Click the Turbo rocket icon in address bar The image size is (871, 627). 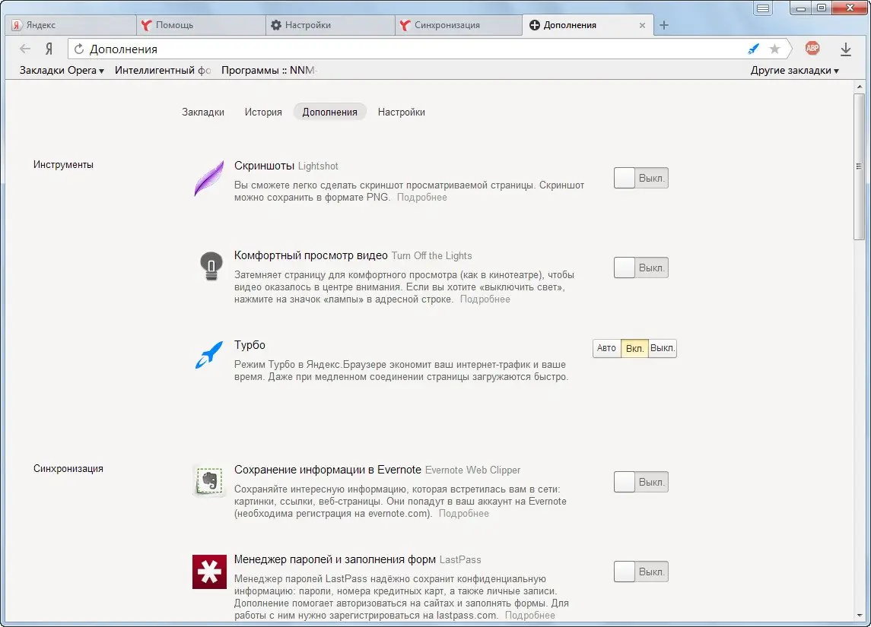(x=753, y=49)
